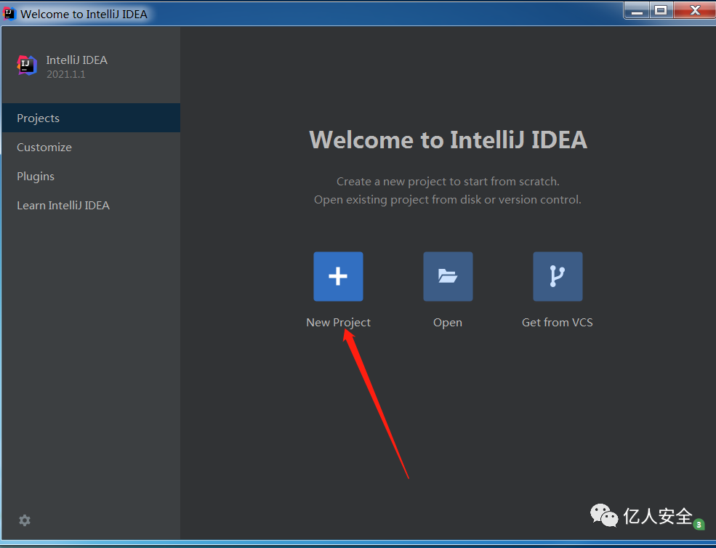Switch to the Customize tab
This screenshot has height=548, width=716.
pyautogui.click(x=91, y=147)
